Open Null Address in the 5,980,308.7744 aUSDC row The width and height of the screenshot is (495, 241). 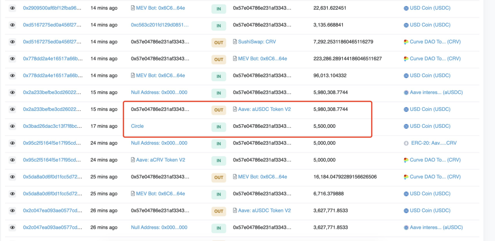point(159,92)
